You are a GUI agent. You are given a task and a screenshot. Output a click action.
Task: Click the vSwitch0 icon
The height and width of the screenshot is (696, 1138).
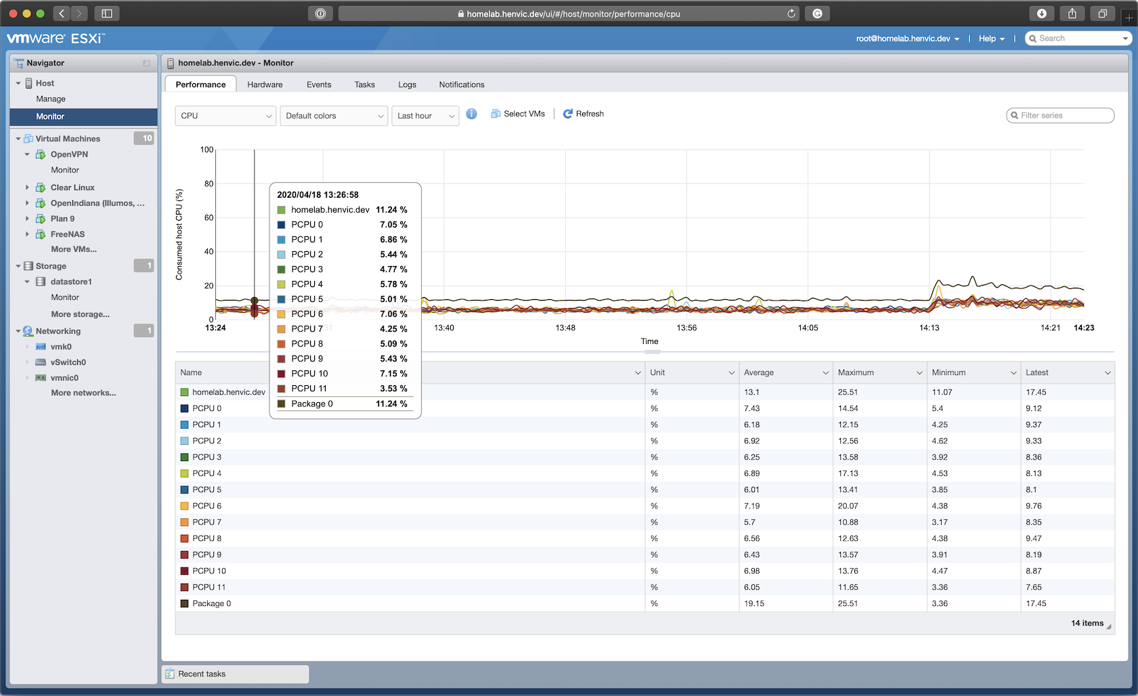tap(41, 362)
